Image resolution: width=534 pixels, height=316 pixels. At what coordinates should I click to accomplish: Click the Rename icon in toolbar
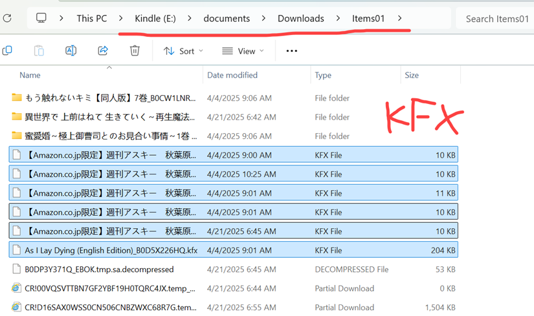(x=71, y=50)
